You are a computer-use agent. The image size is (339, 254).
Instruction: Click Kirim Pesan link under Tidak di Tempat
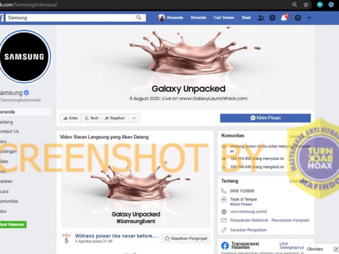tap(241, 204)
